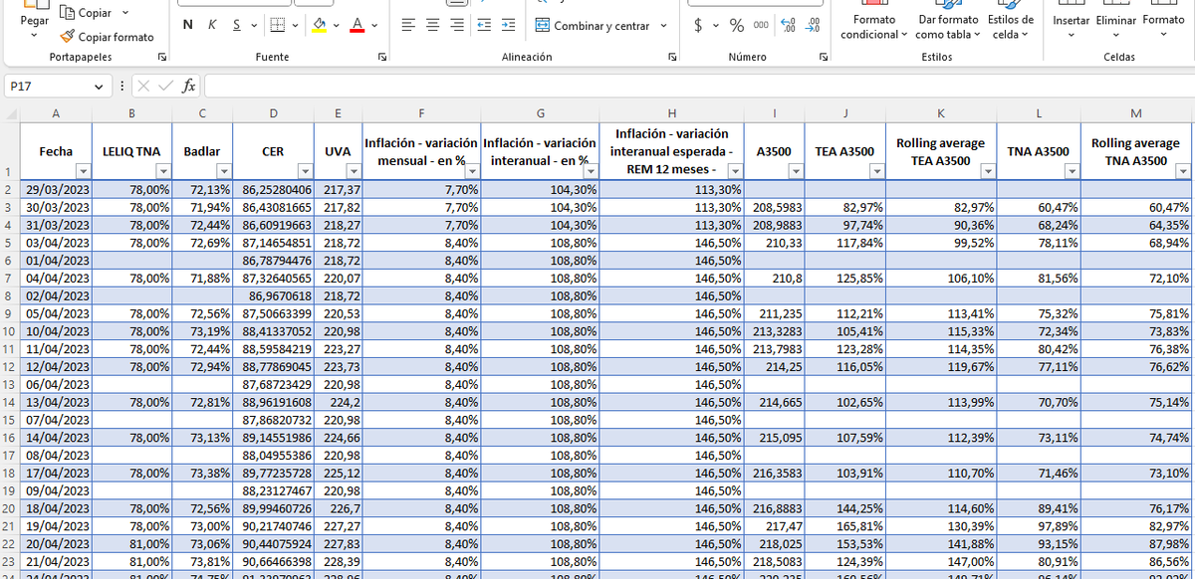Apply fill color bucket icon

coord(319,25)
